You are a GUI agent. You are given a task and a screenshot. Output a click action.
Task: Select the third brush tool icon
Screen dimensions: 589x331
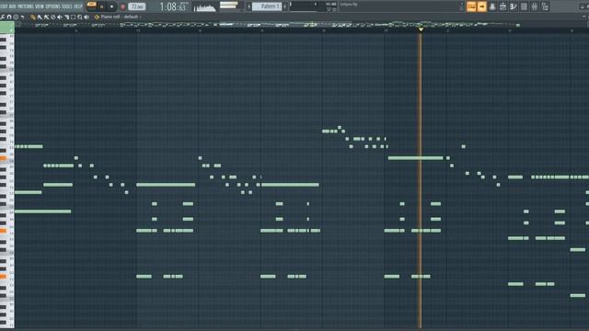pos(47,17)
